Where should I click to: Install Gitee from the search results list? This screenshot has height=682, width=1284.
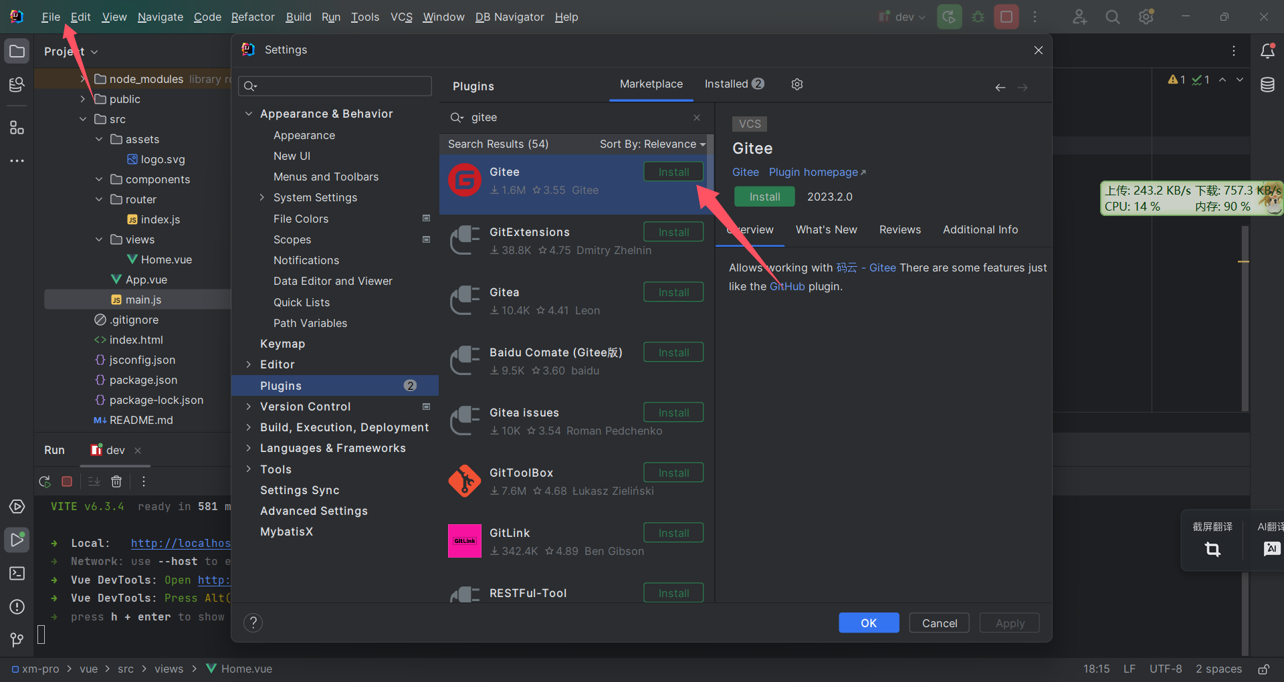tap(673, 172)
